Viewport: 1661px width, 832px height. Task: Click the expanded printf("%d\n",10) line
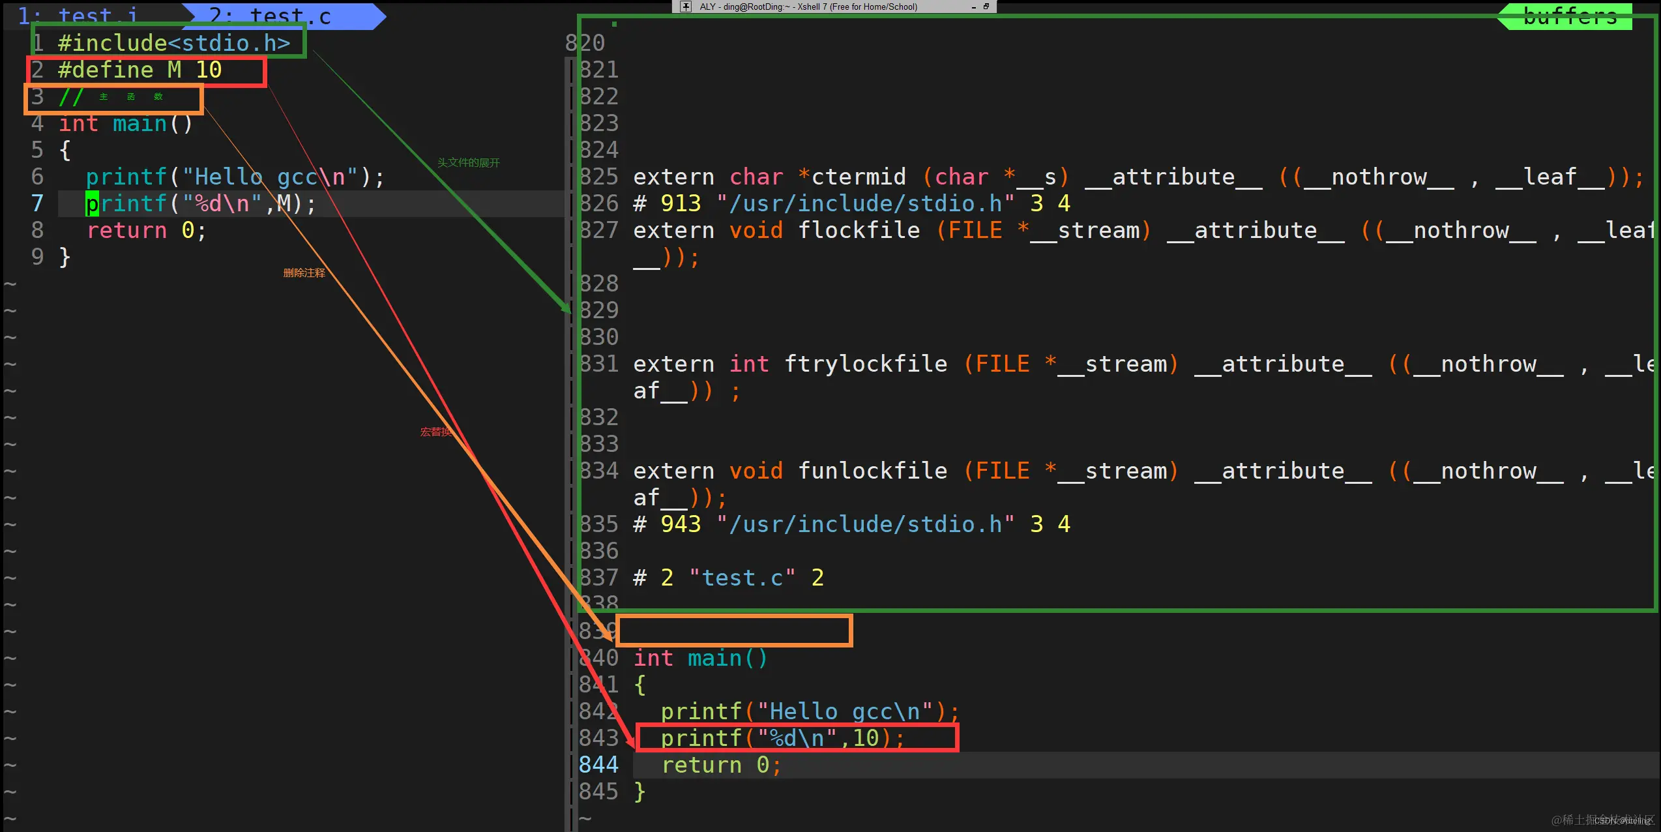tap(782, 738)
